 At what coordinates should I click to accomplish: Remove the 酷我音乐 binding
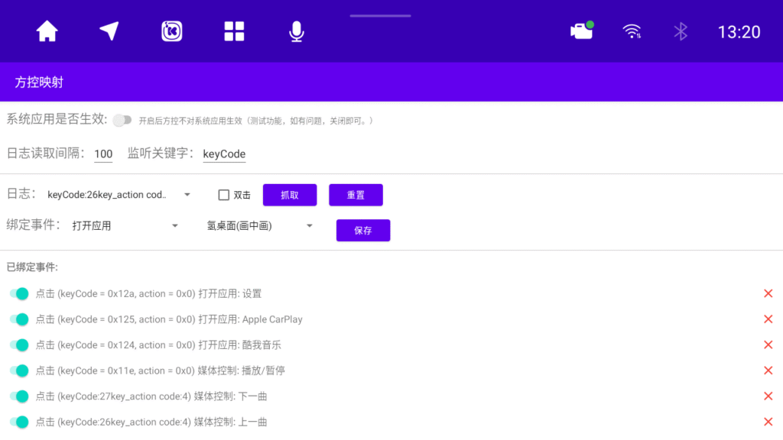pos(768,345)
